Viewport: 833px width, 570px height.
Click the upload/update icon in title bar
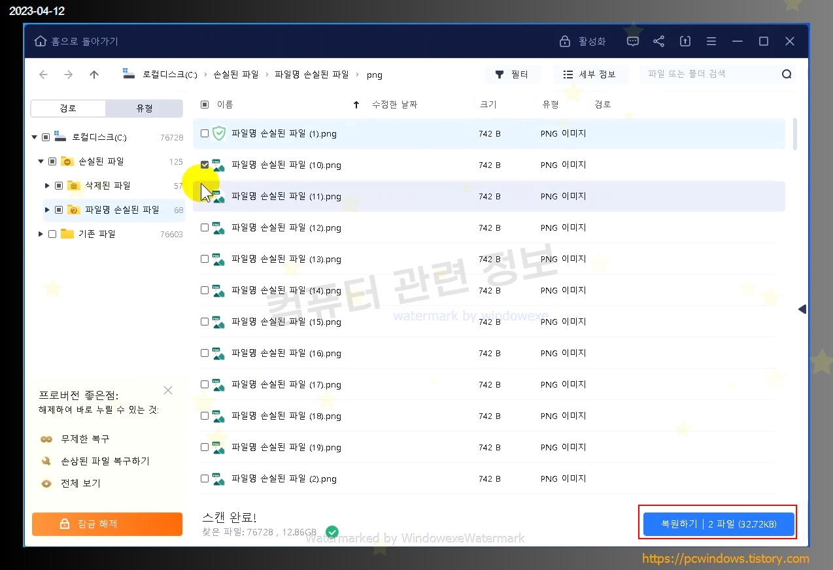tap(685, 41)
